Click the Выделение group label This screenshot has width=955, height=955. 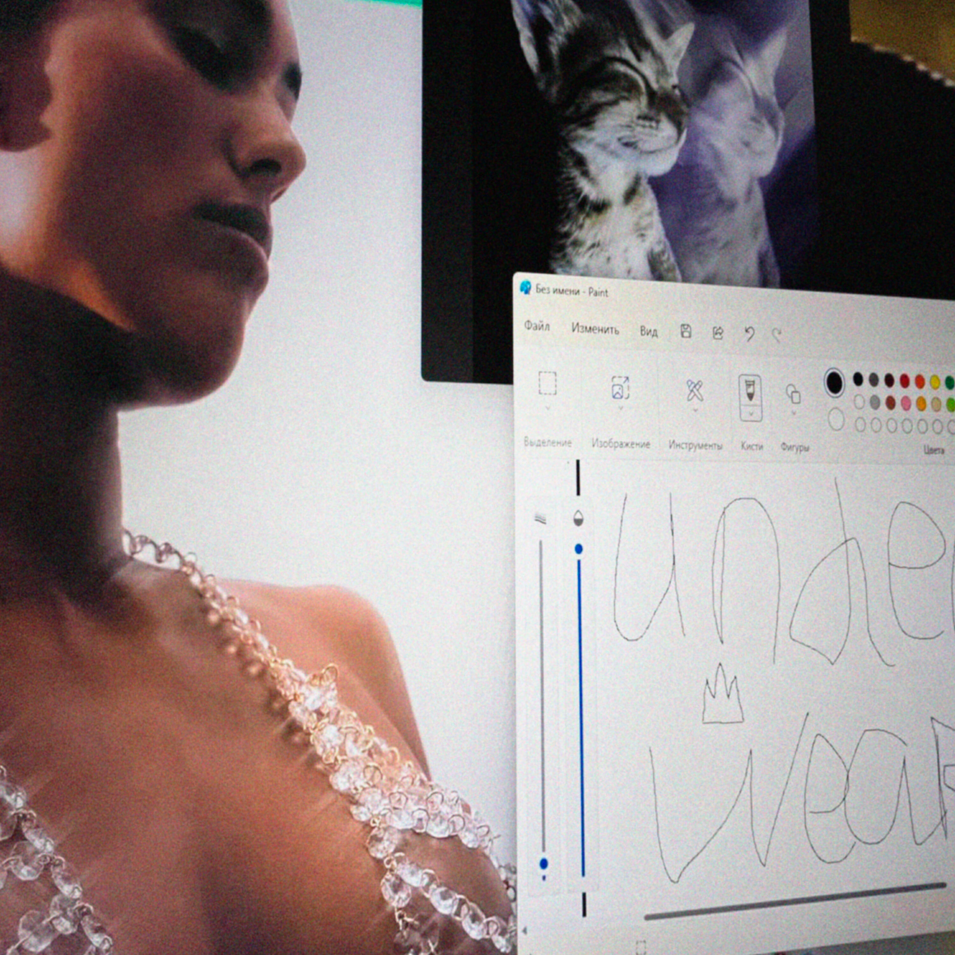pos(548,442)
